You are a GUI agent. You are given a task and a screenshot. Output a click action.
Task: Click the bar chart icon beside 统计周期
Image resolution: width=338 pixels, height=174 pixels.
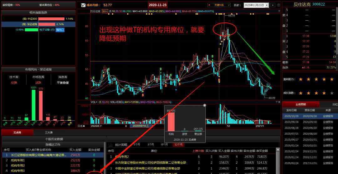point(110,145)
